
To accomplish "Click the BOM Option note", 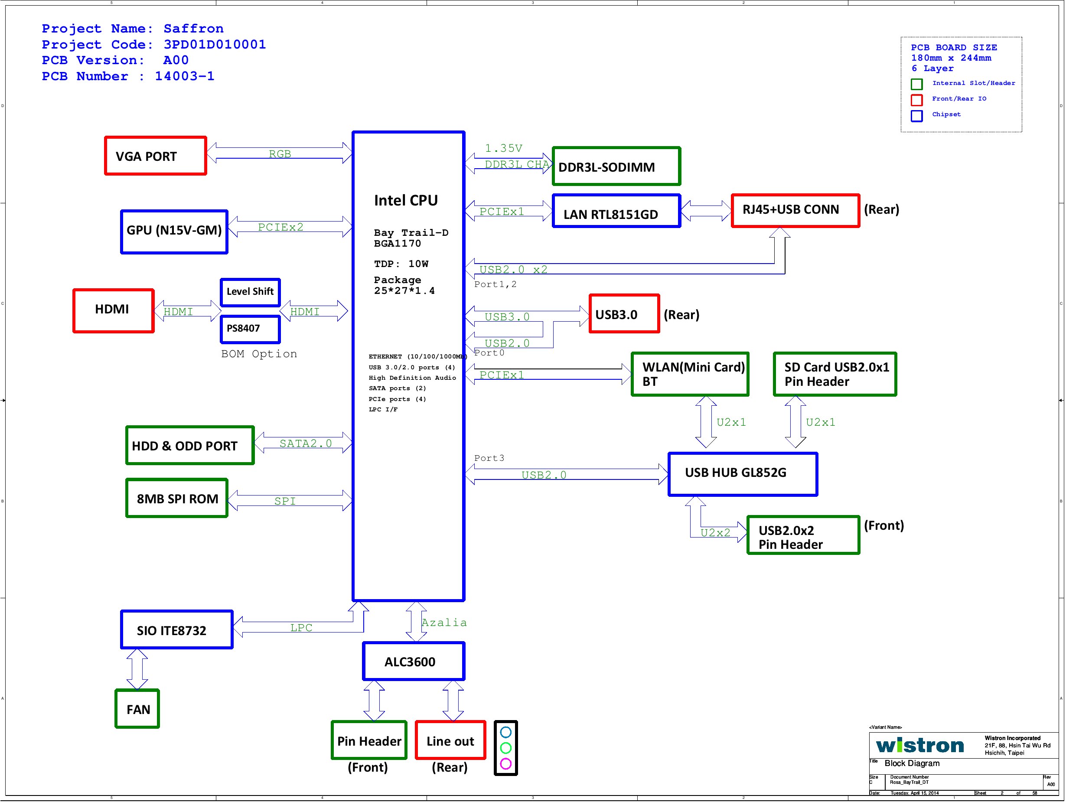I will coord(259,354).
